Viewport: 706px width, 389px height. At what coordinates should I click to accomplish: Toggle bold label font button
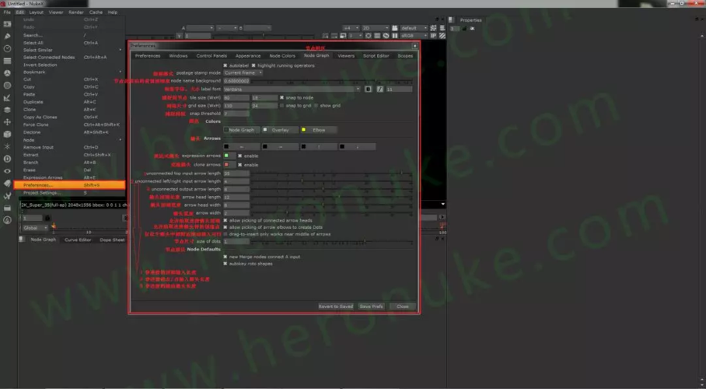click(368, 89)
